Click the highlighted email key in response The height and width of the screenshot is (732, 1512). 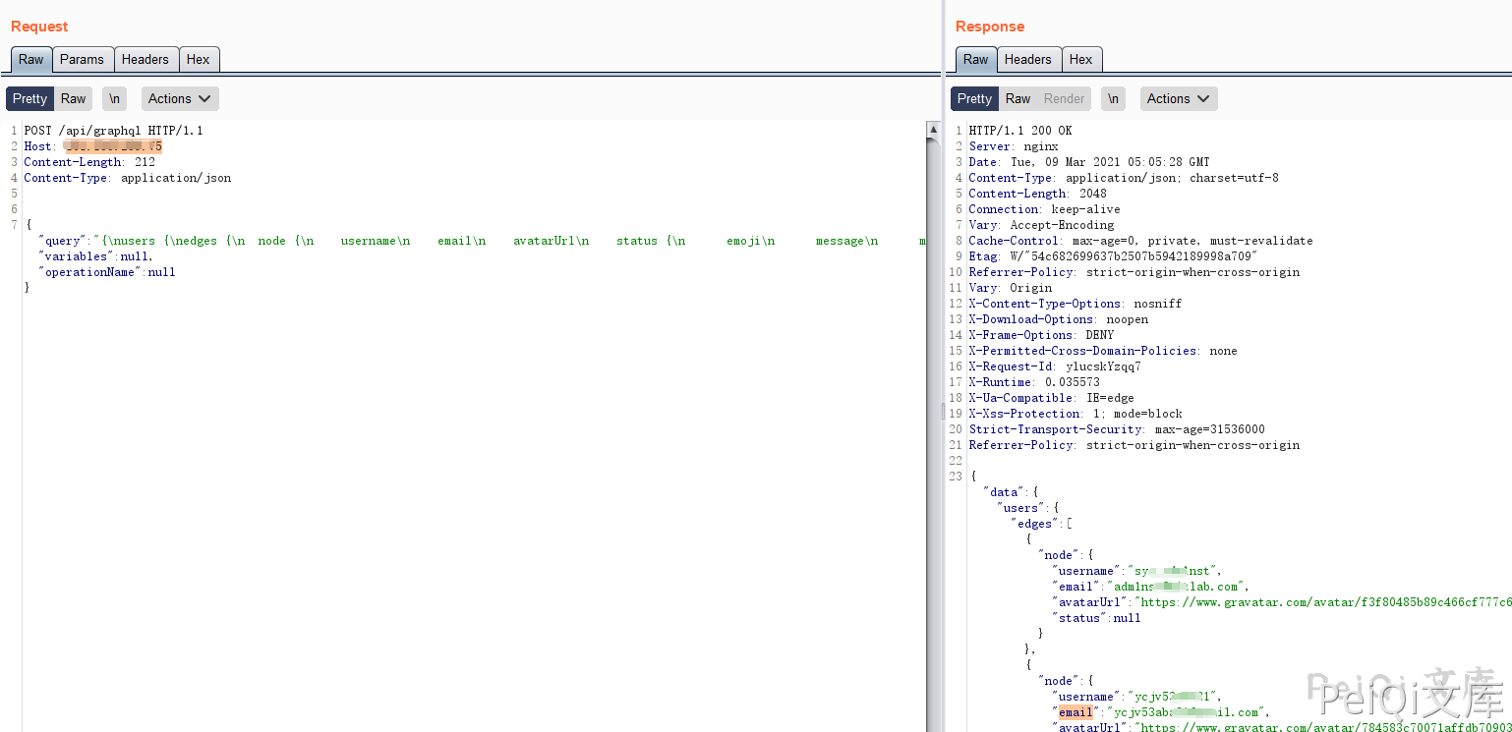1075,711
